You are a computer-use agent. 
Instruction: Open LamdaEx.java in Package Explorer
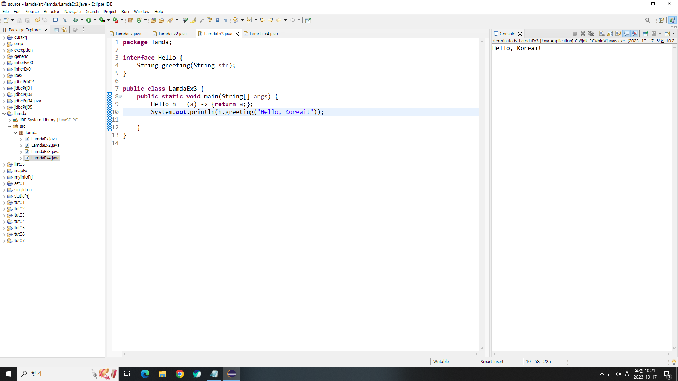click(x=44, y=139)
